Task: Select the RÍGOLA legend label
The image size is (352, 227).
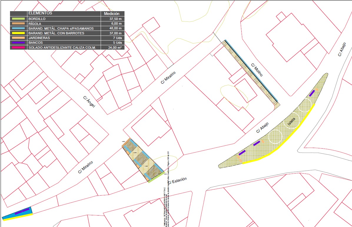Action: [x=35, y=23]
